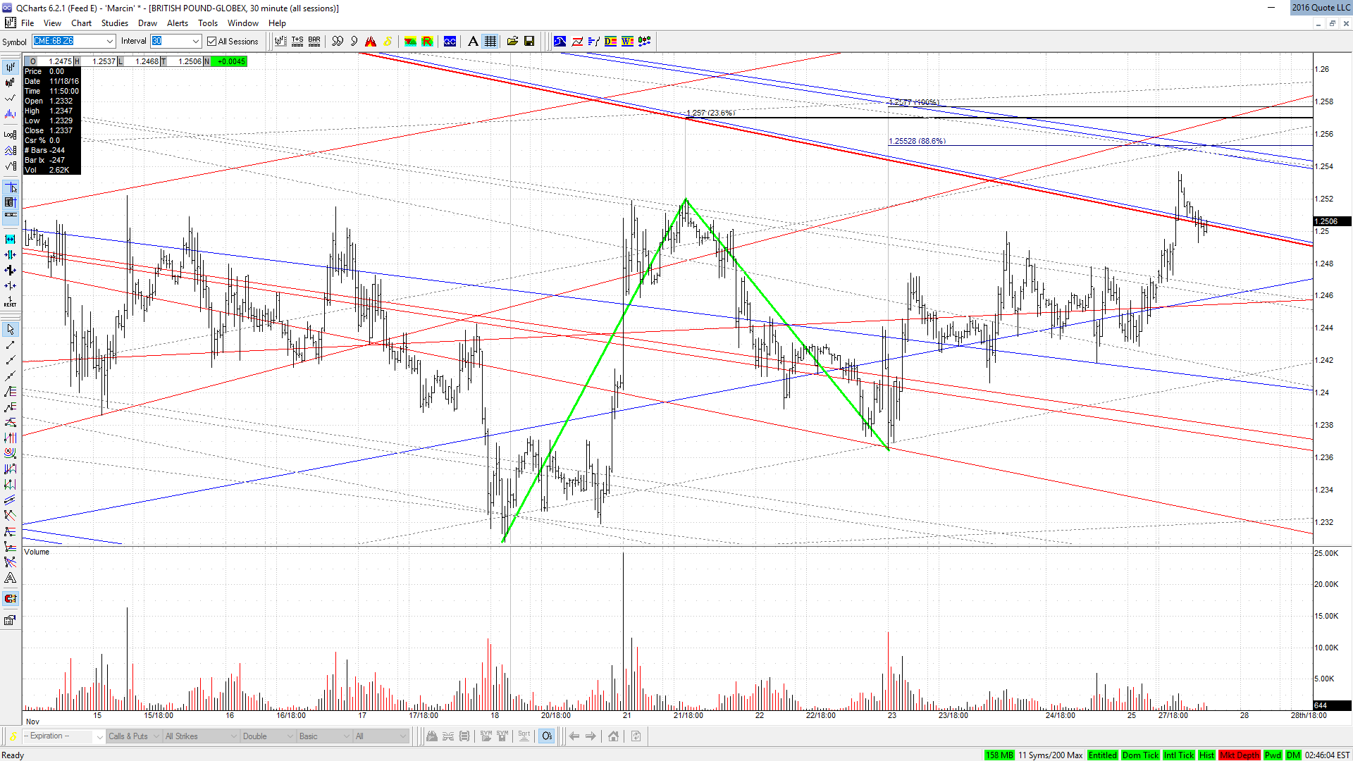Click the Dom Tick status indicator
This screenshot has height=761, width=1353.
pyautogui.click(x=1140, y=755)
